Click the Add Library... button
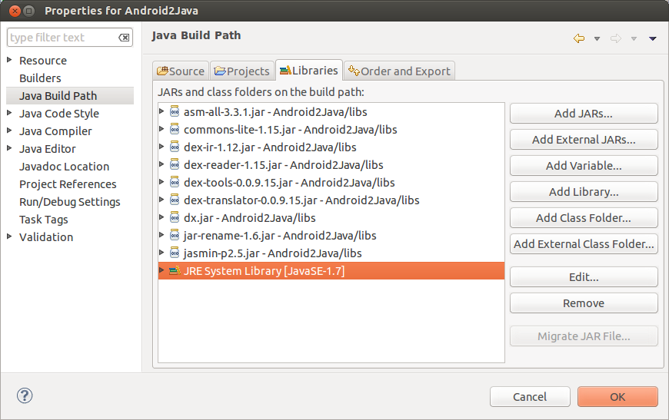 (584, 192)
